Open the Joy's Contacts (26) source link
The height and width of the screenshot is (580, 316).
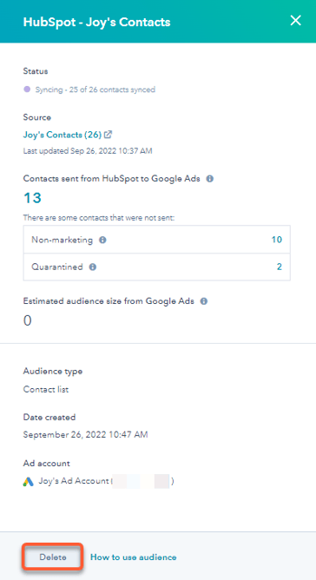pos(63,135)
